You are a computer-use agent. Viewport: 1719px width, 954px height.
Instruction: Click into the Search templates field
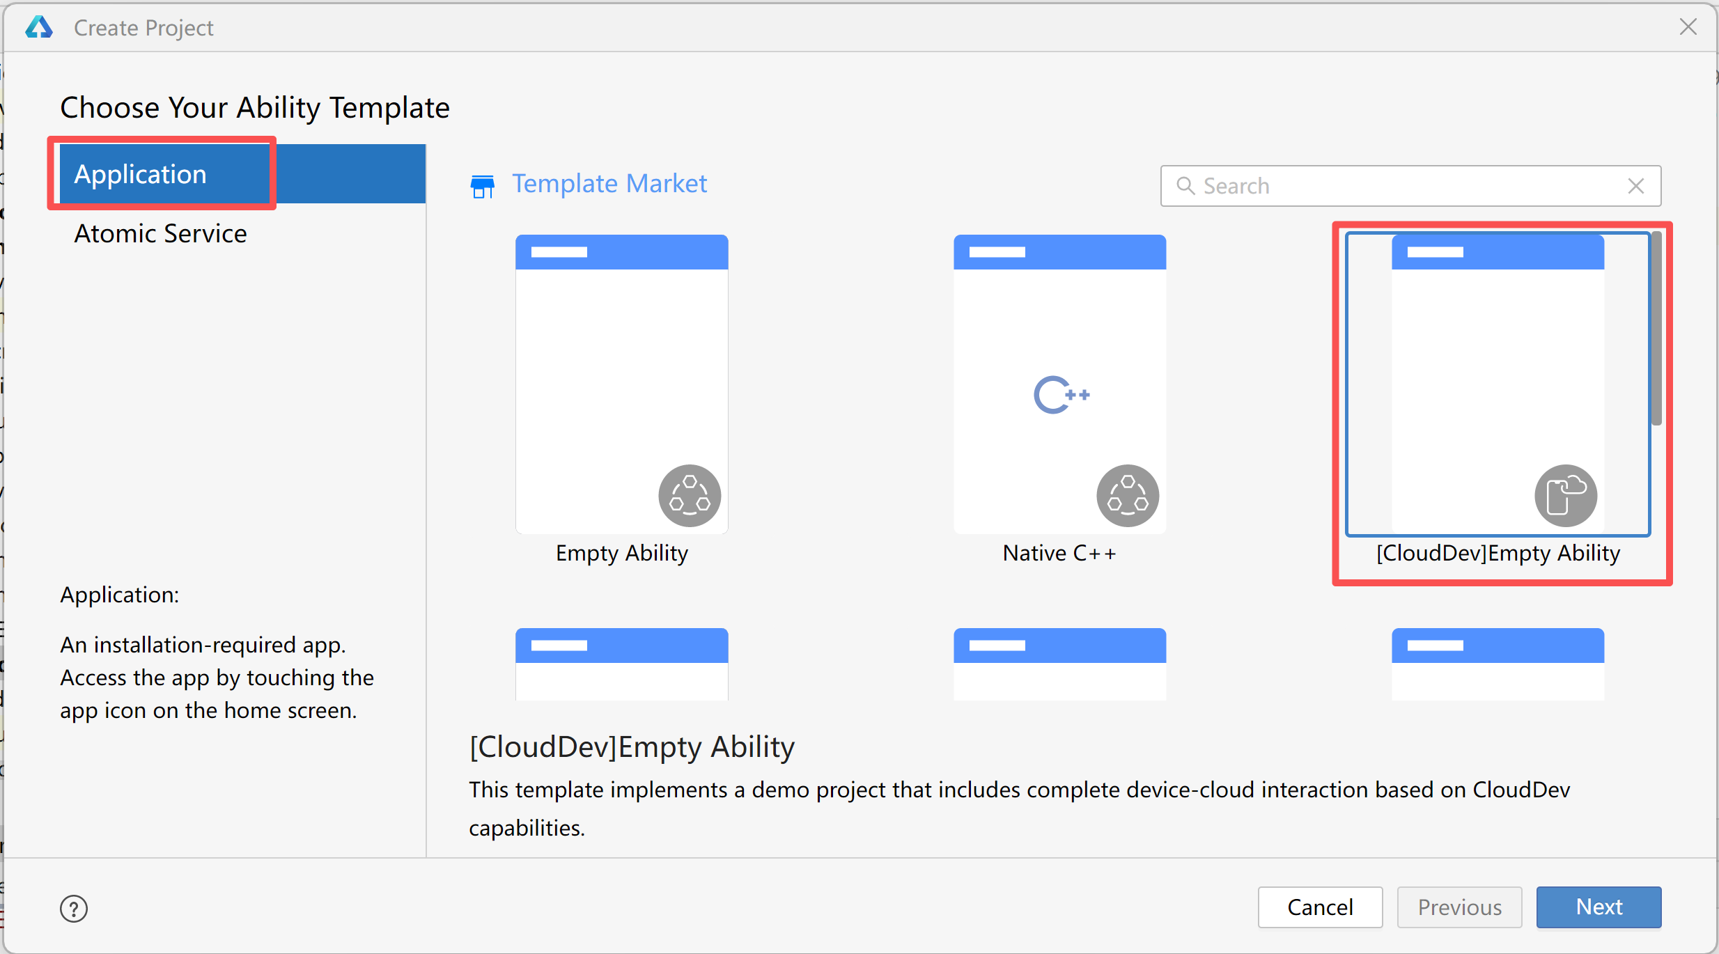(x=1410, y=186)
